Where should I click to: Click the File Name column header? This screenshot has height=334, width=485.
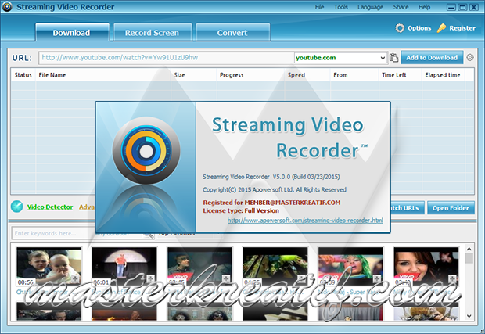[52, 75]
